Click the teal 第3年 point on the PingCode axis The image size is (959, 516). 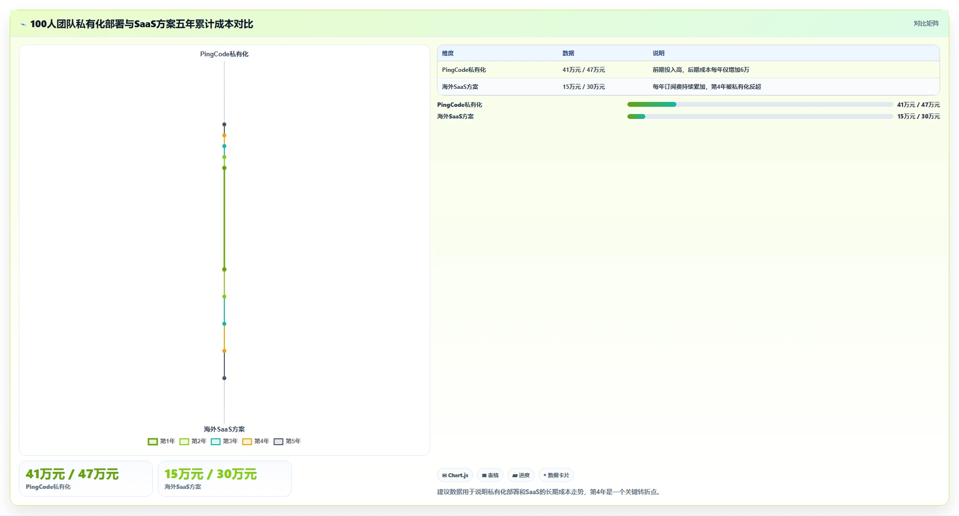(224, 146)
